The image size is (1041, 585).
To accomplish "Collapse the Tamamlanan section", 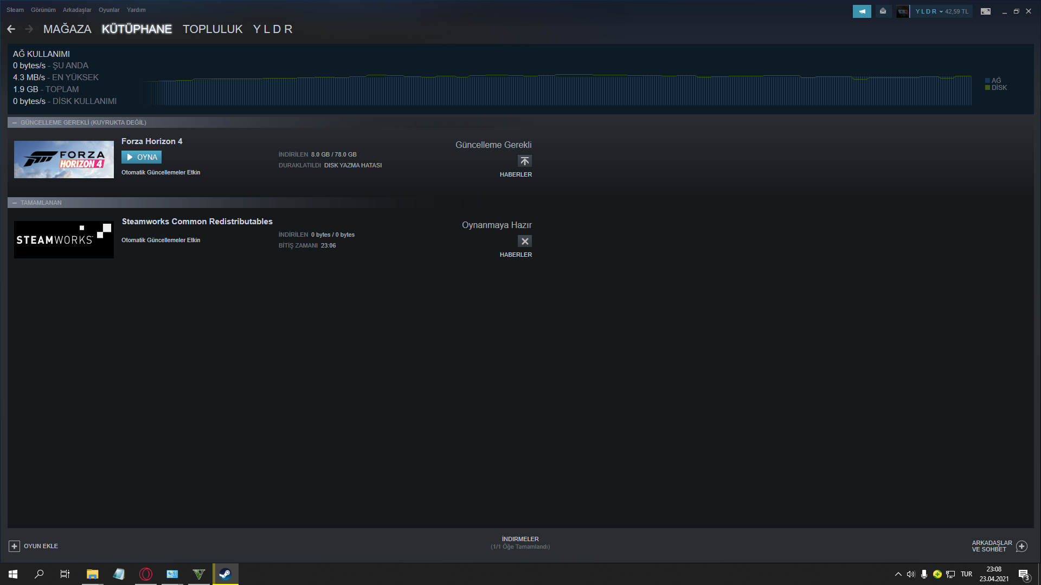I will [15, 203].
